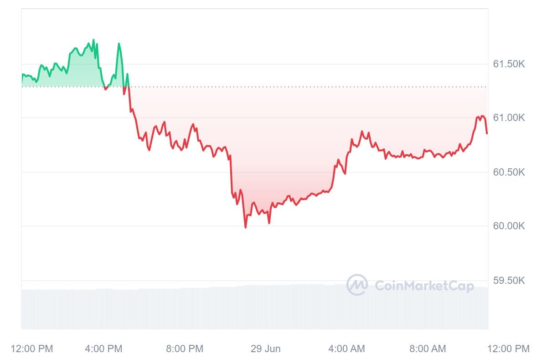
Task: Select the 8:00 PM time label
Action: pyautogui.click(x=184, y=349)
